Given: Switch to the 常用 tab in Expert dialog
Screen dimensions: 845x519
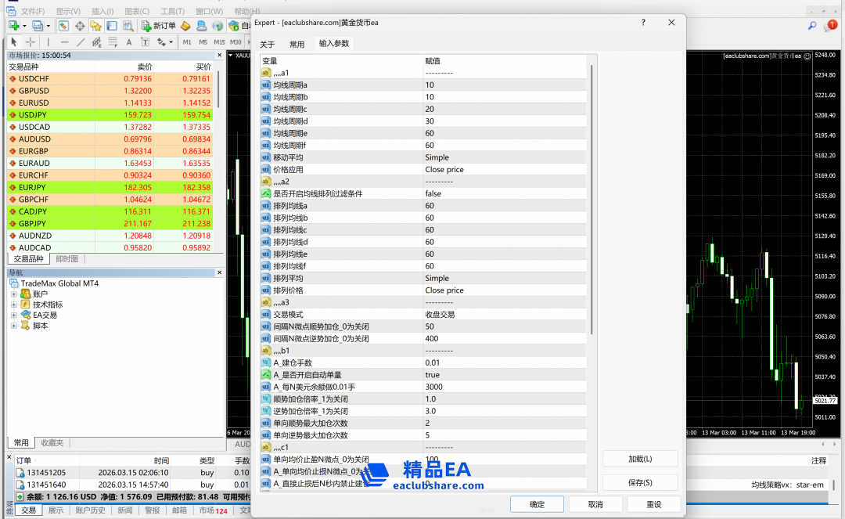Looking at the screenshot, I should tap(297, 44).
